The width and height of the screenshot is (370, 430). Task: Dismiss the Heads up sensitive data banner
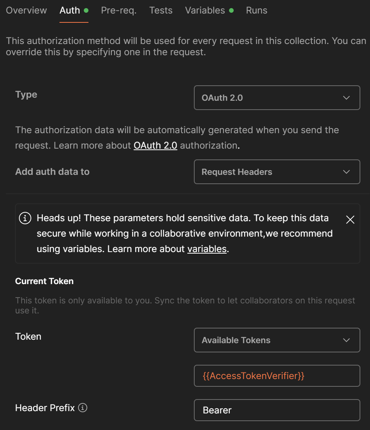[350, 220]
